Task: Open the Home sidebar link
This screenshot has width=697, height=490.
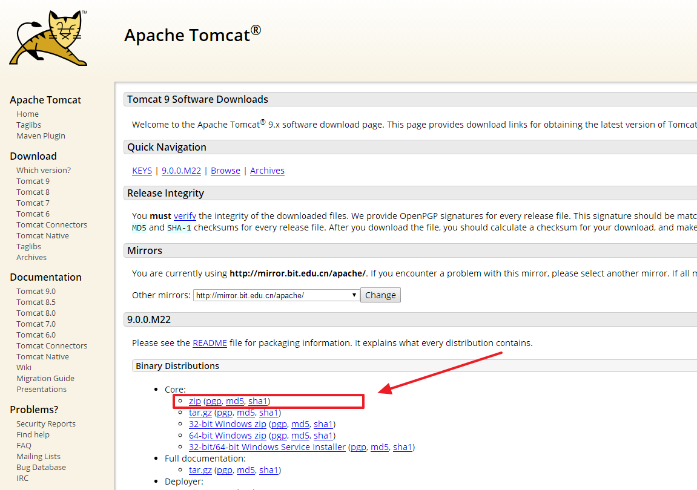Action: coord(28,114)
